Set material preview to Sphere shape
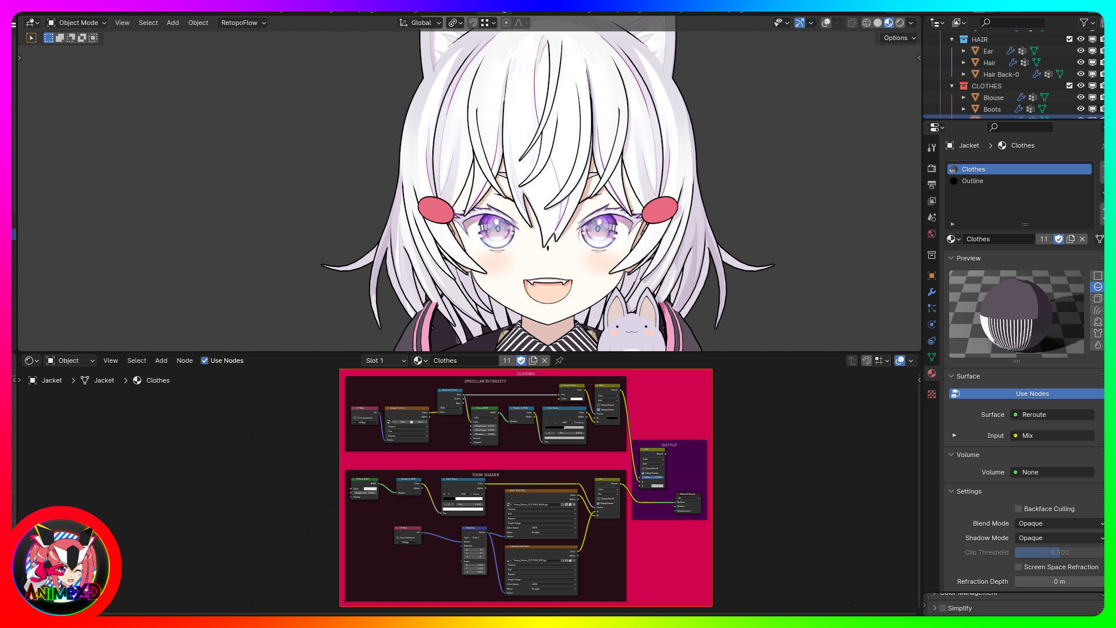1116x628 pixels. coord(1097,287)
